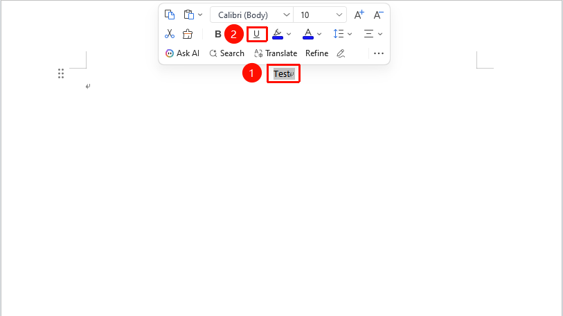Viewport: 563px width, 316px height.
Task: Cut selection with the scissors icon
Action: tap(170, 34)
